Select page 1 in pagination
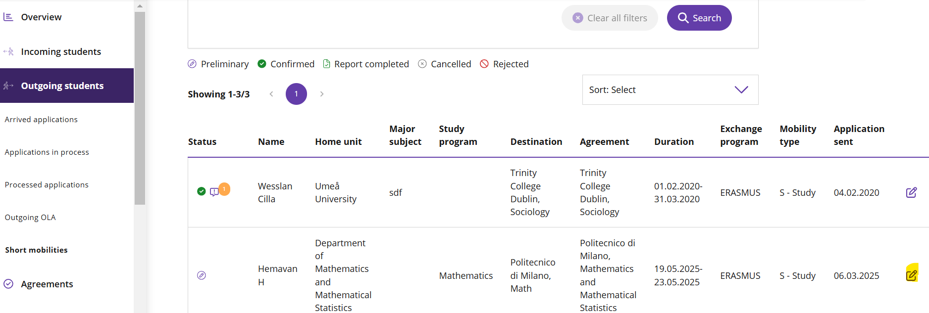 pyautogui.click(x=296, y=94)
